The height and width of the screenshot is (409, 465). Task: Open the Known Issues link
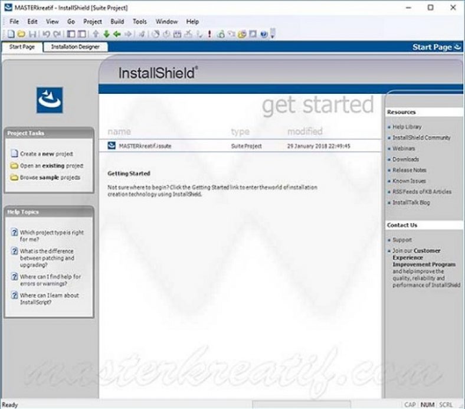click(x=409, y=181)
